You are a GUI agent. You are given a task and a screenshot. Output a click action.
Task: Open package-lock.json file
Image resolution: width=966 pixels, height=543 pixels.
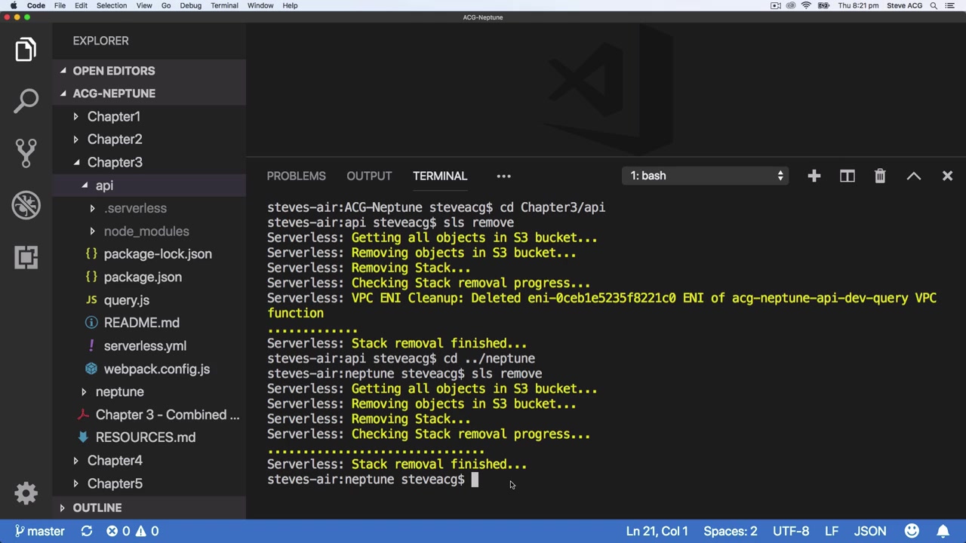158,254
